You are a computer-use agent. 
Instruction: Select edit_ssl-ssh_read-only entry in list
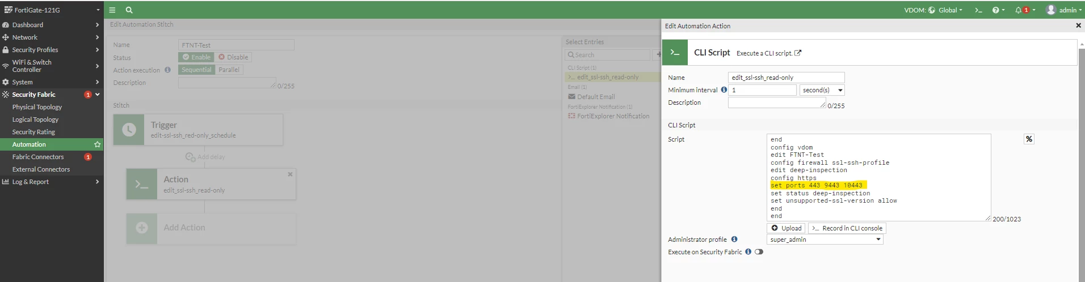tap(613, 77)
